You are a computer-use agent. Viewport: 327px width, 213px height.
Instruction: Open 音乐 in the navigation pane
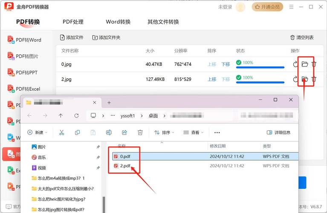(38, 157)
